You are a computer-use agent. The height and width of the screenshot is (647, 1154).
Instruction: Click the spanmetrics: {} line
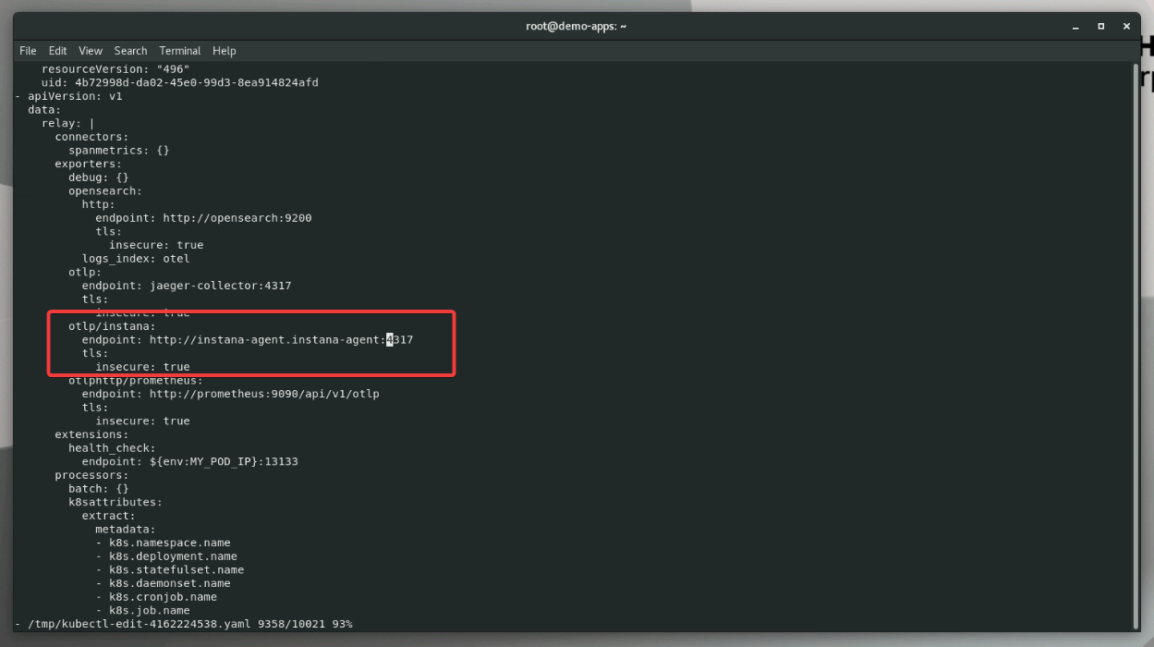pyautogui.click(x=119, y=151)
